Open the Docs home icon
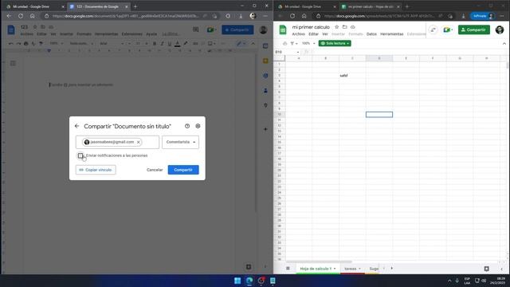The image size is (510, 287). [x=11, y=29]
